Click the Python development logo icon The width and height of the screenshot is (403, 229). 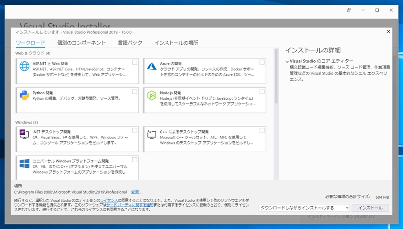[x=24, y=96]
